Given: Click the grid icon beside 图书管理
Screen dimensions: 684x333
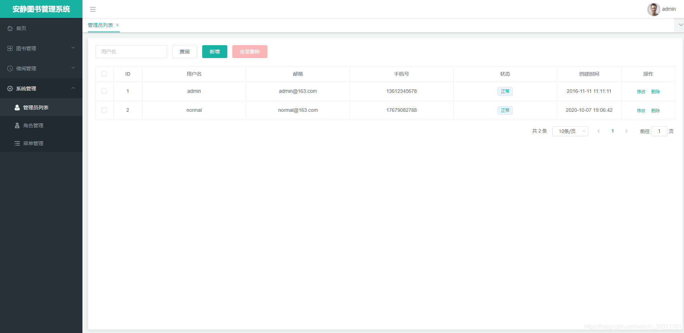Looking at the screenshot, I should (x=10, y=48).
